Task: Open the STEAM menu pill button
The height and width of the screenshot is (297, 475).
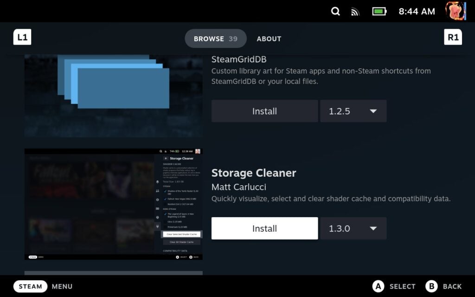Action: (x=30, y=286)
